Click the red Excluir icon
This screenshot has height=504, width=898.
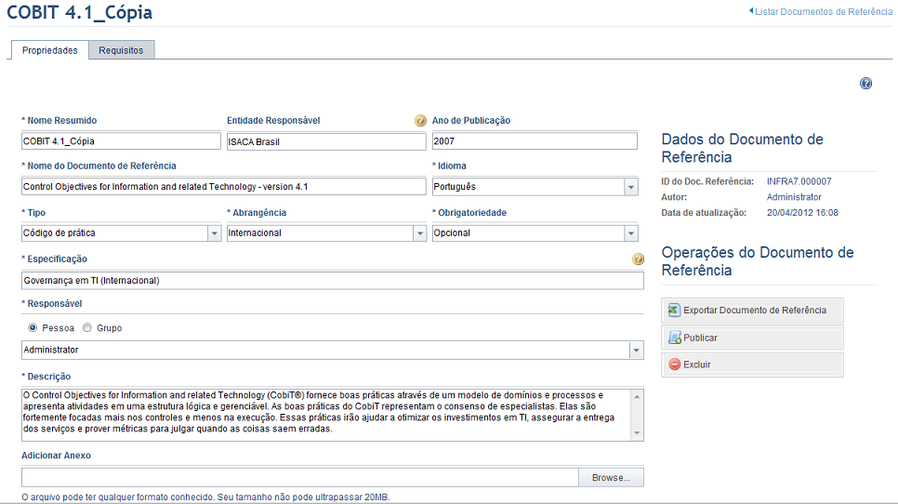[675, 365]
